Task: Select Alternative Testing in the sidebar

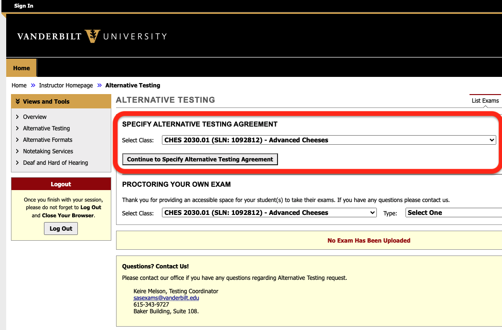Action: (x=46, y=128)
